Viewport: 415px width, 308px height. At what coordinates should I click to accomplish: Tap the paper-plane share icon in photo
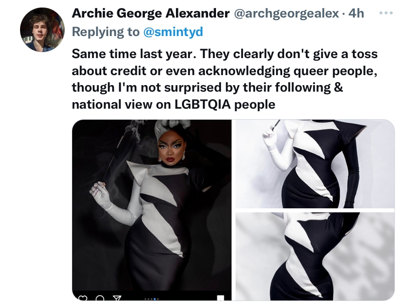[117, 298]
